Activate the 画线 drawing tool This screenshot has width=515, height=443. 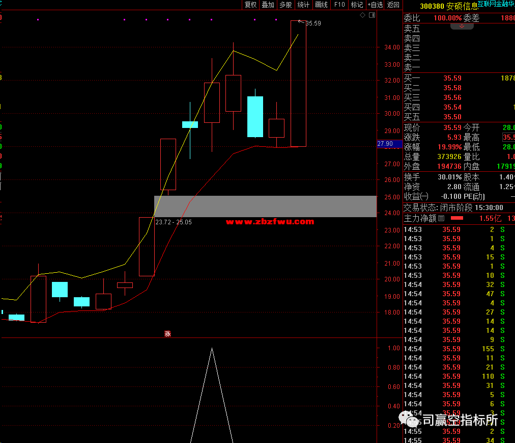[321, 5]
